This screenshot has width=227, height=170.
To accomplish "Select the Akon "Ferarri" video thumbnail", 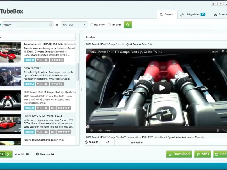I will [10, 76].
